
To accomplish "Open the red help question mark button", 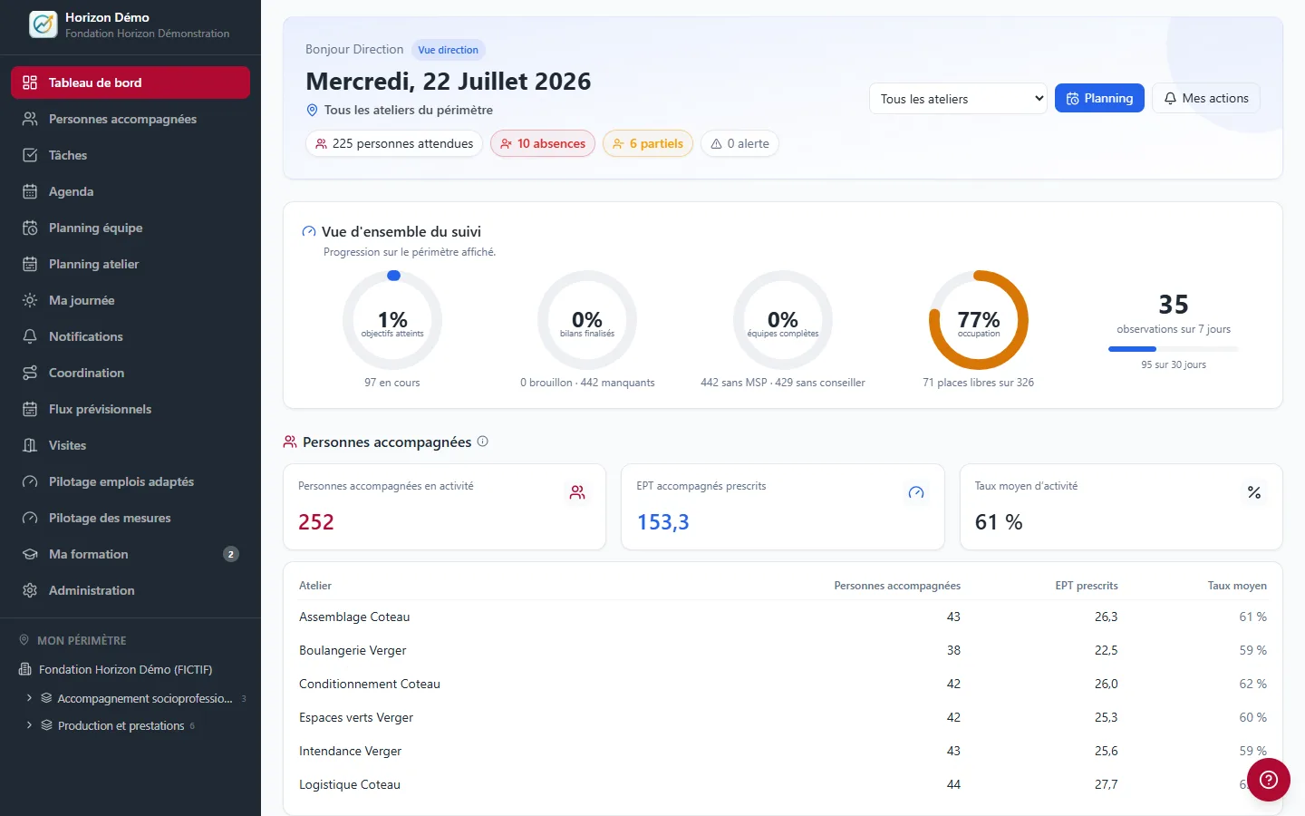I will point(1269,780).
